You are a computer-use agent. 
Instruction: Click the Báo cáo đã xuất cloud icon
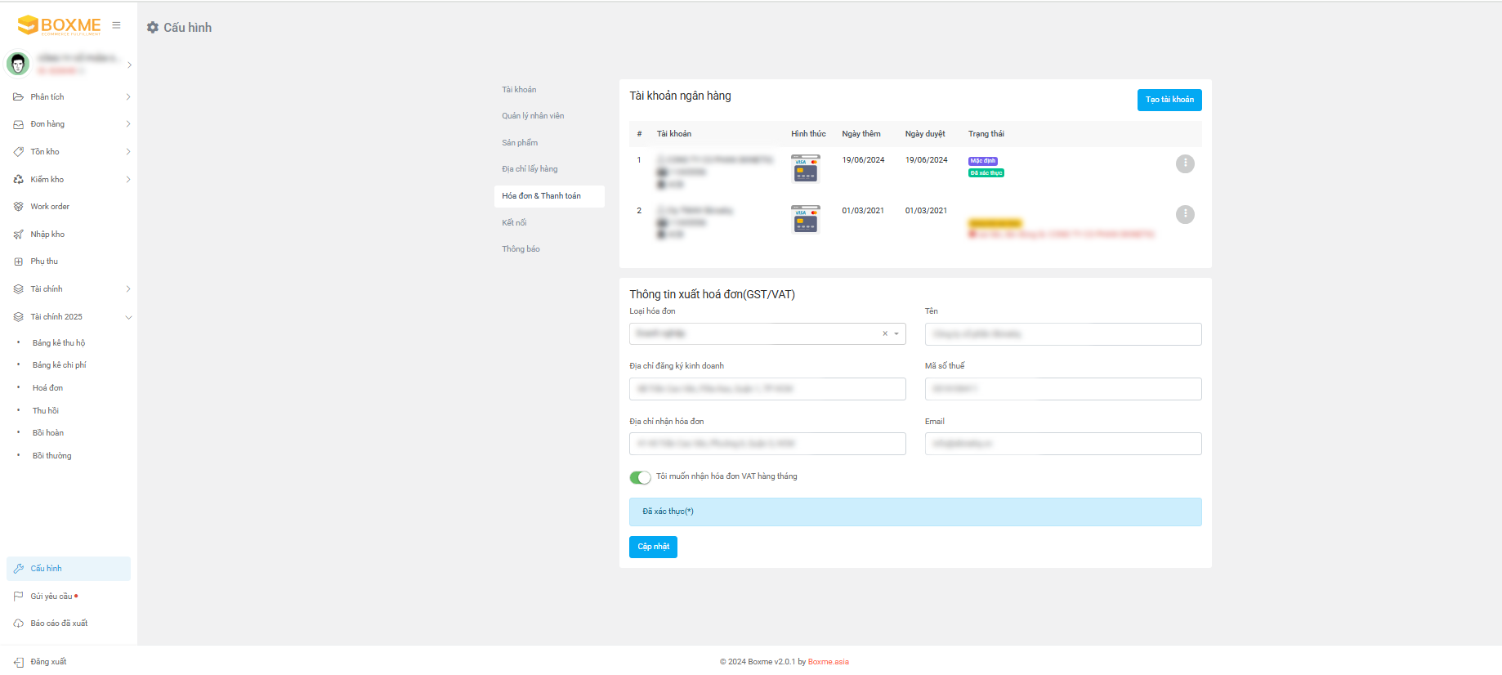click(18, 624)
